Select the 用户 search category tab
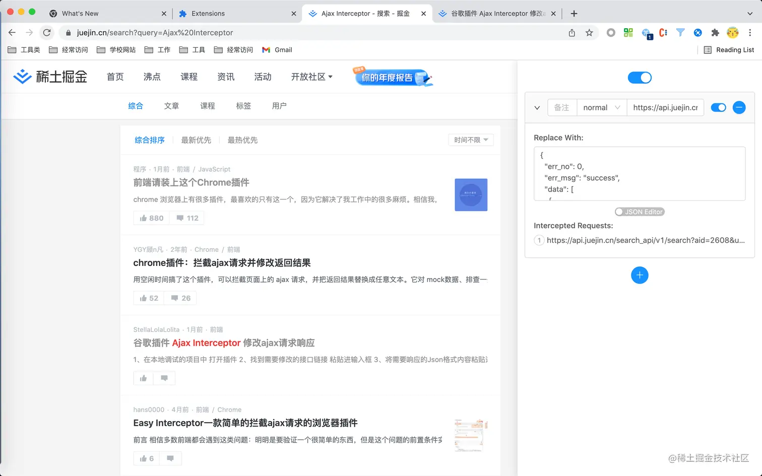The image size is (762, 476). click(x=279, y=106)
